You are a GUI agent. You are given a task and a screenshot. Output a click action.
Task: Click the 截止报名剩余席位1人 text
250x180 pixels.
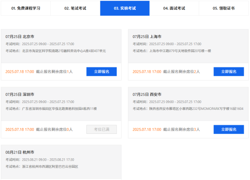click(x=54, y=71)
